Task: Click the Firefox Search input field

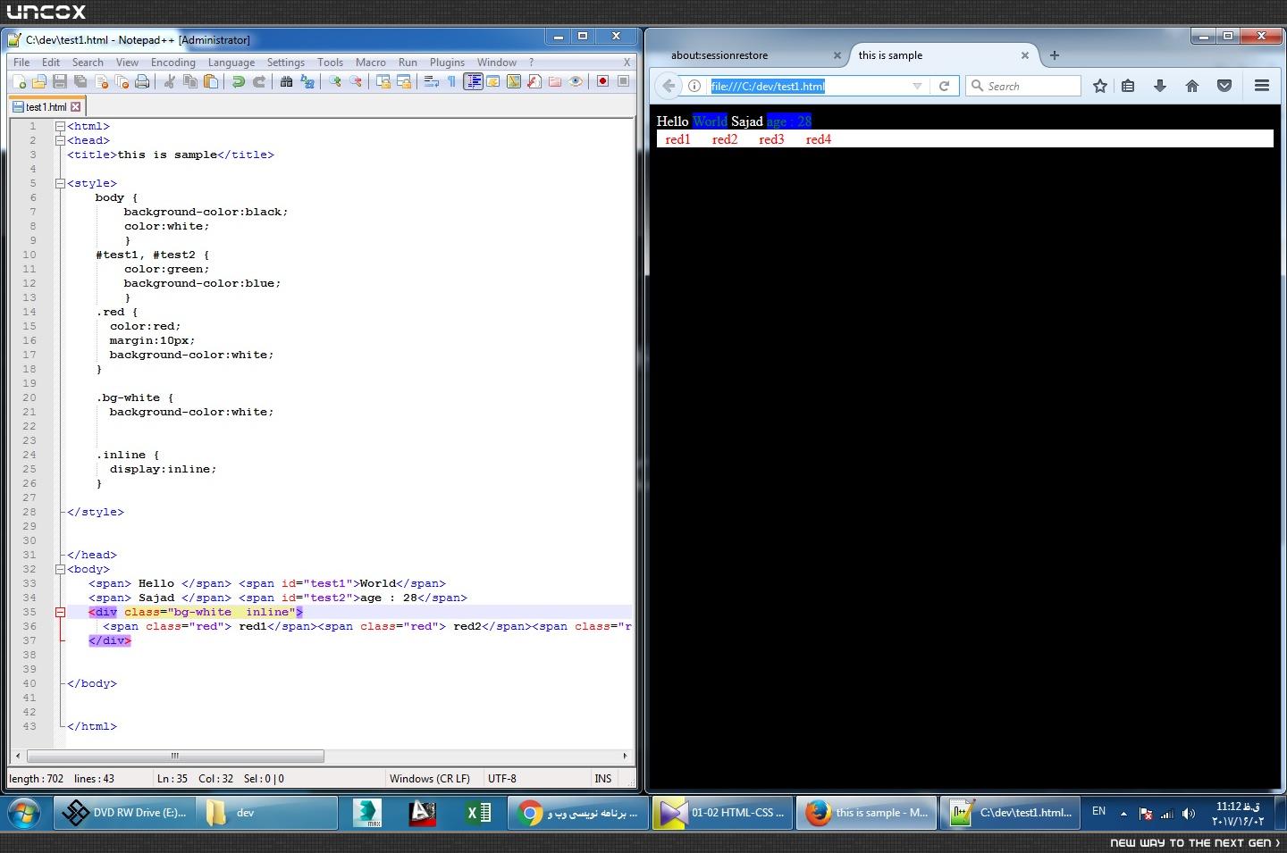Action: pos(1023,86)
